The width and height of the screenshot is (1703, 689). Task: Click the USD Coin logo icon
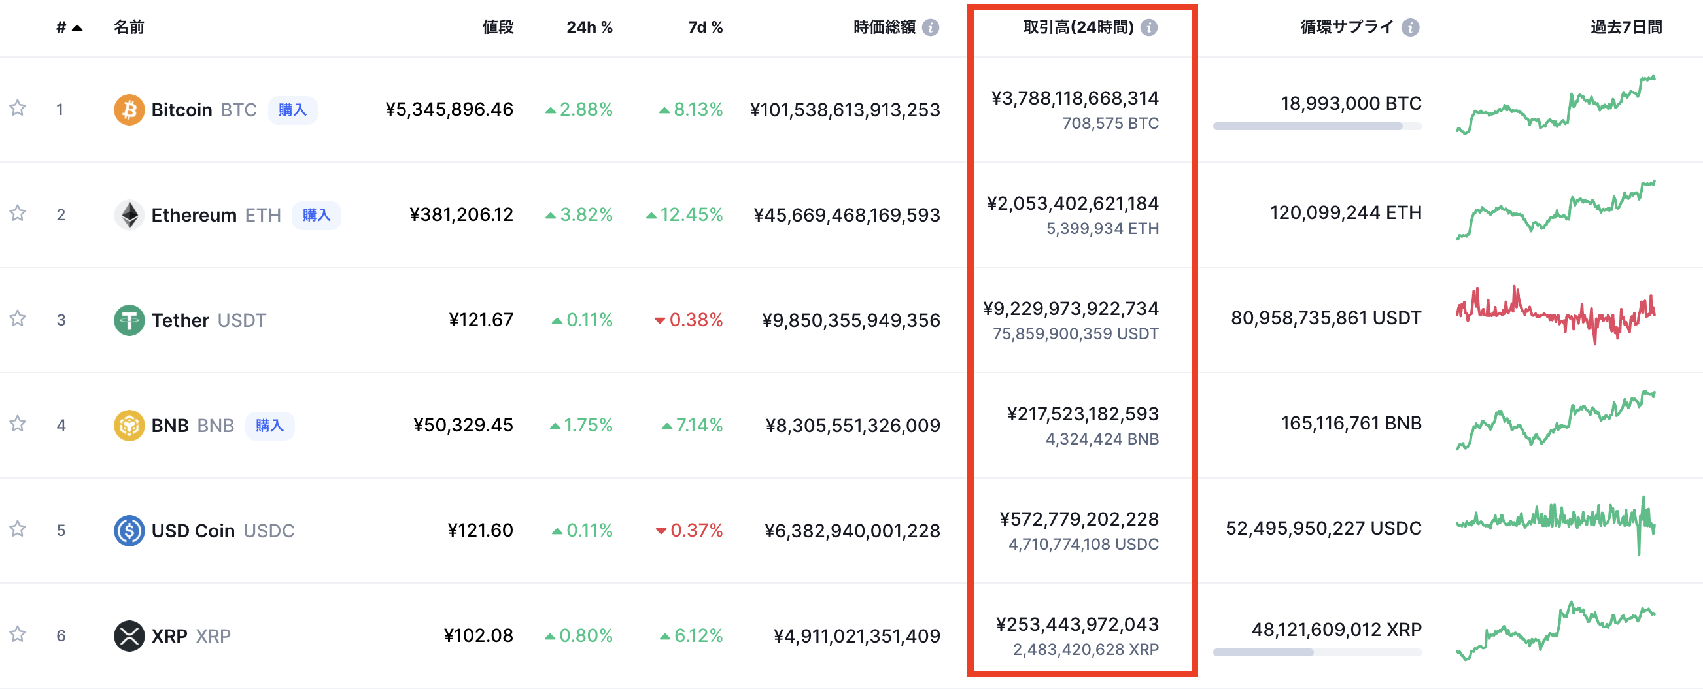coord(129,530)
